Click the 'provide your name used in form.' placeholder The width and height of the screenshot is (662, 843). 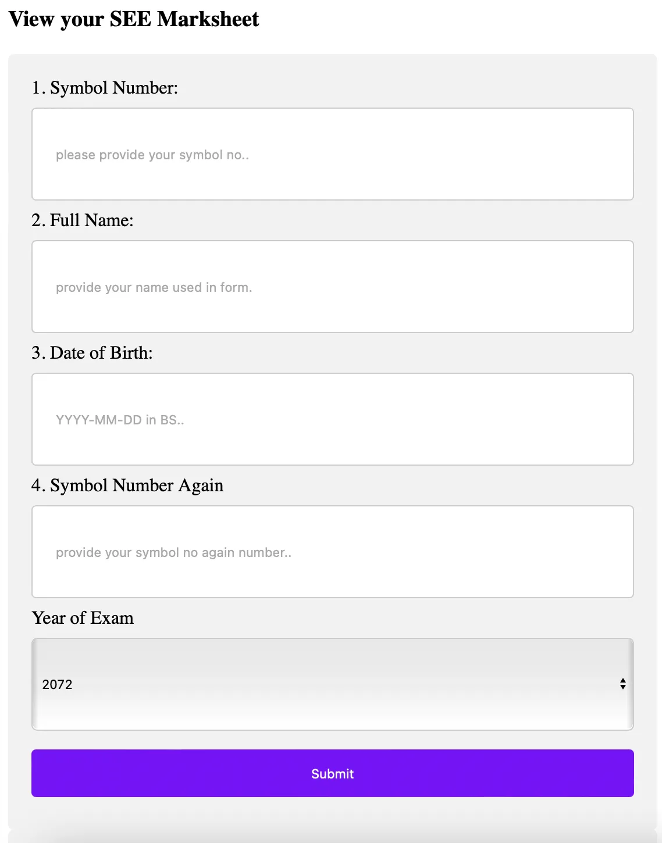pos(154,288)
